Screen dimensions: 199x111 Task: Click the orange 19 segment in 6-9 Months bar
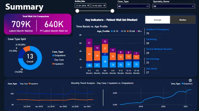[113, 56]
